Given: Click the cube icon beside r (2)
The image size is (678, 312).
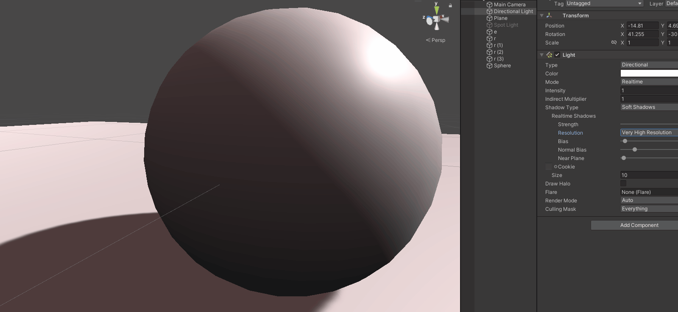Looking at the screenshot, I should pyautogui.click(x=489, y=52).
